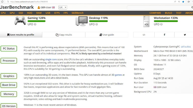The height and width of the screenshot is (108, 193).
Task: Click the browser favorites star icon
Action: [x=183, y=2]
